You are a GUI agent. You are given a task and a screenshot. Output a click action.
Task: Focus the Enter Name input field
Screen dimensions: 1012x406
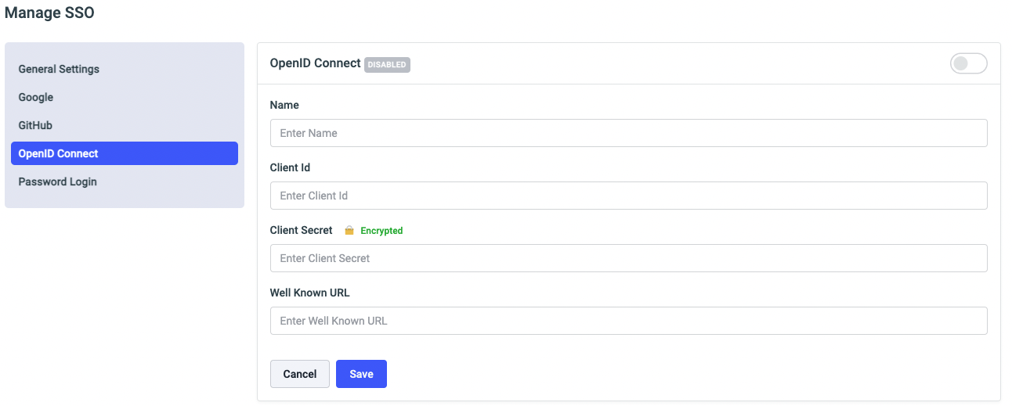(628, 133)
